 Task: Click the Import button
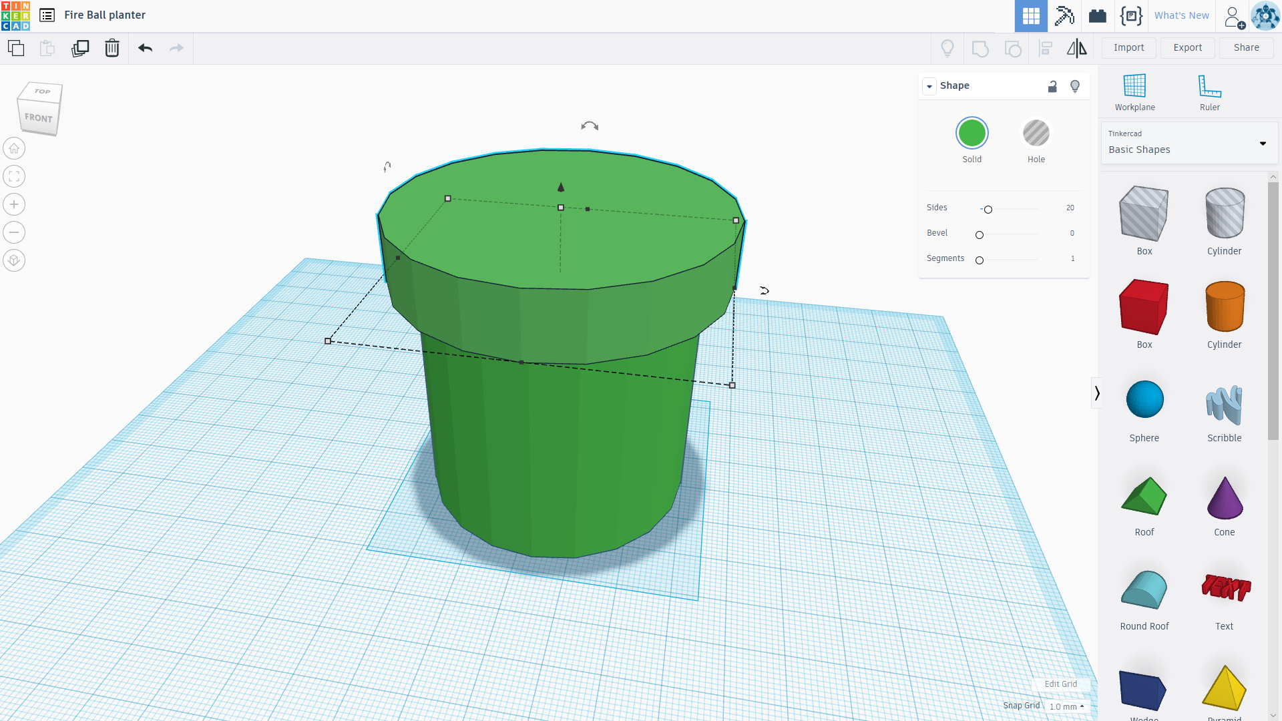tap(1128, 47)
